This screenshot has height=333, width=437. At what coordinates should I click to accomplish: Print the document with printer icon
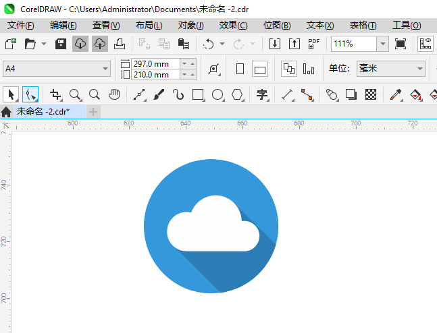pos(120,44)
